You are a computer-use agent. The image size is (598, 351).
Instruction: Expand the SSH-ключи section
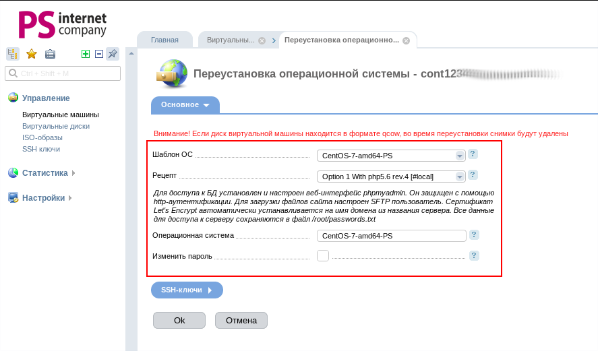(187, 290)
